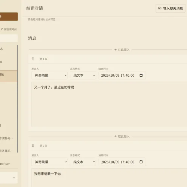This screenshot has width=187, height=187.
Task: Click the message 2 time field
Action: click(122, 162)
